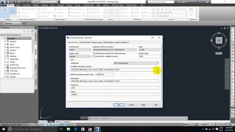Open the Analyze ribbon tab
The width and height of the screenshot is (235, 132).
44,5
